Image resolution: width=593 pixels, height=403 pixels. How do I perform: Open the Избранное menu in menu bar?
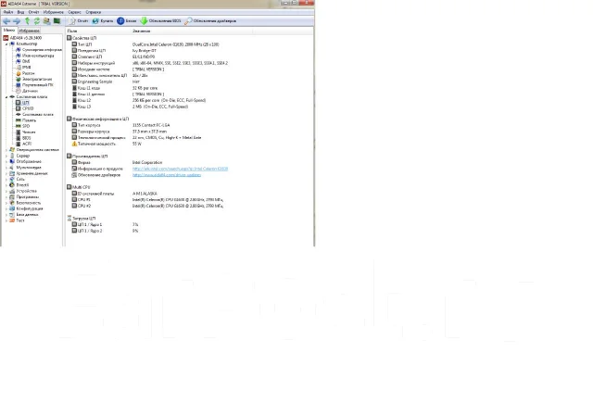[54, 12]
